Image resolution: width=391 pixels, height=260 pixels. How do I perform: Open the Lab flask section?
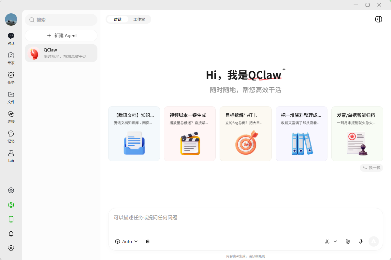coord(11,156)
